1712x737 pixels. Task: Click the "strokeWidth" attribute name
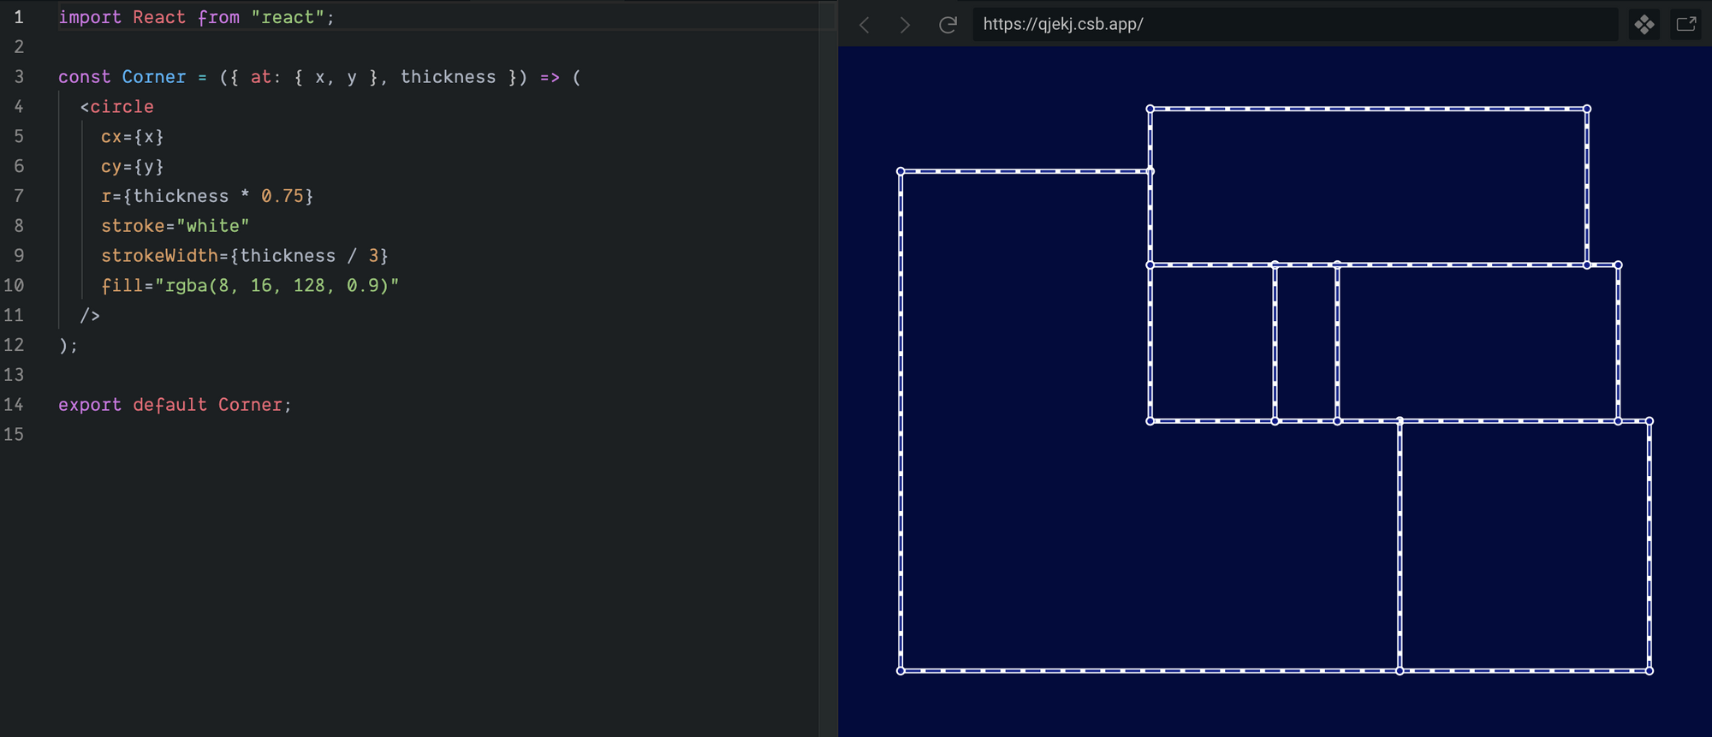[x=159, y=256]
